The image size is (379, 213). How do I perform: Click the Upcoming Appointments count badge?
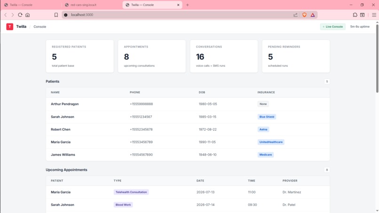click(x=327, y=170)
